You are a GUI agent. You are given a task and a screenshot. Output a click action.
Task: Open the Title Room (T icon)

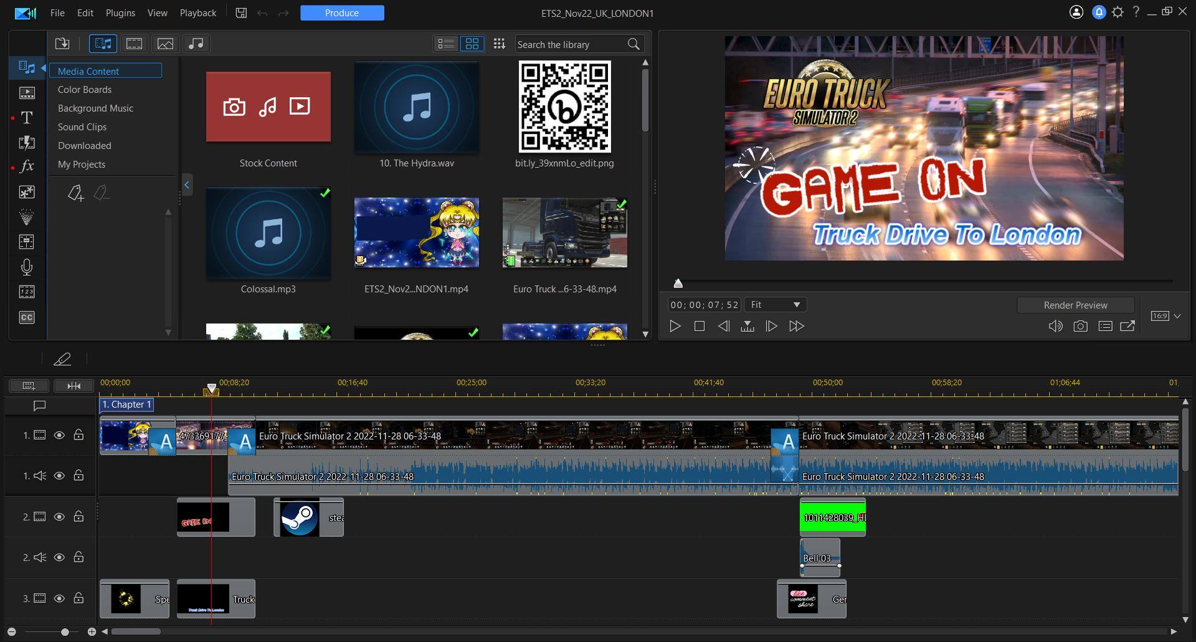click(27, 118)
